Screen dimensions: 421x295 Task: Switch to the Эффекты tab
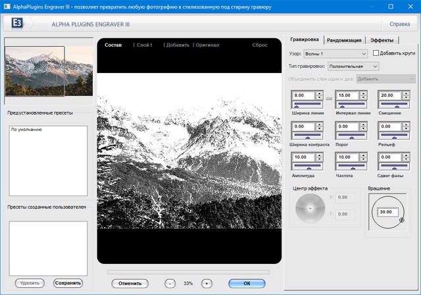tap(382, 40)
